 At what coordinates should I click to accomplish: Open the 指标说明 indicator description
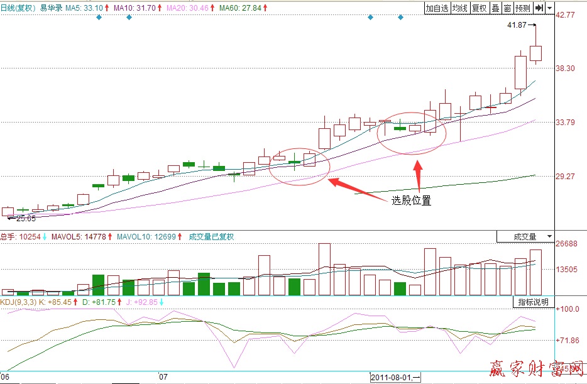[x=533, y=302]
